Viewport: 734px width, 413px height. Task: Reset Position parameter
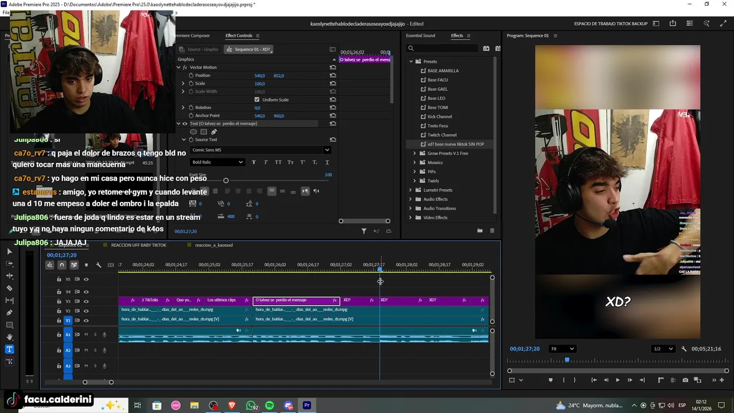pos(333,75)
